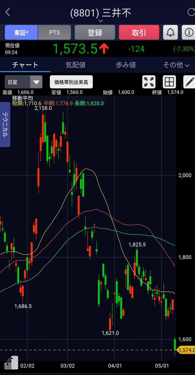Image resolution: width=195 pixels, height=375 pixels.
Task: Open the 日足 timeframe dropdown
Action: pos(23,82)
